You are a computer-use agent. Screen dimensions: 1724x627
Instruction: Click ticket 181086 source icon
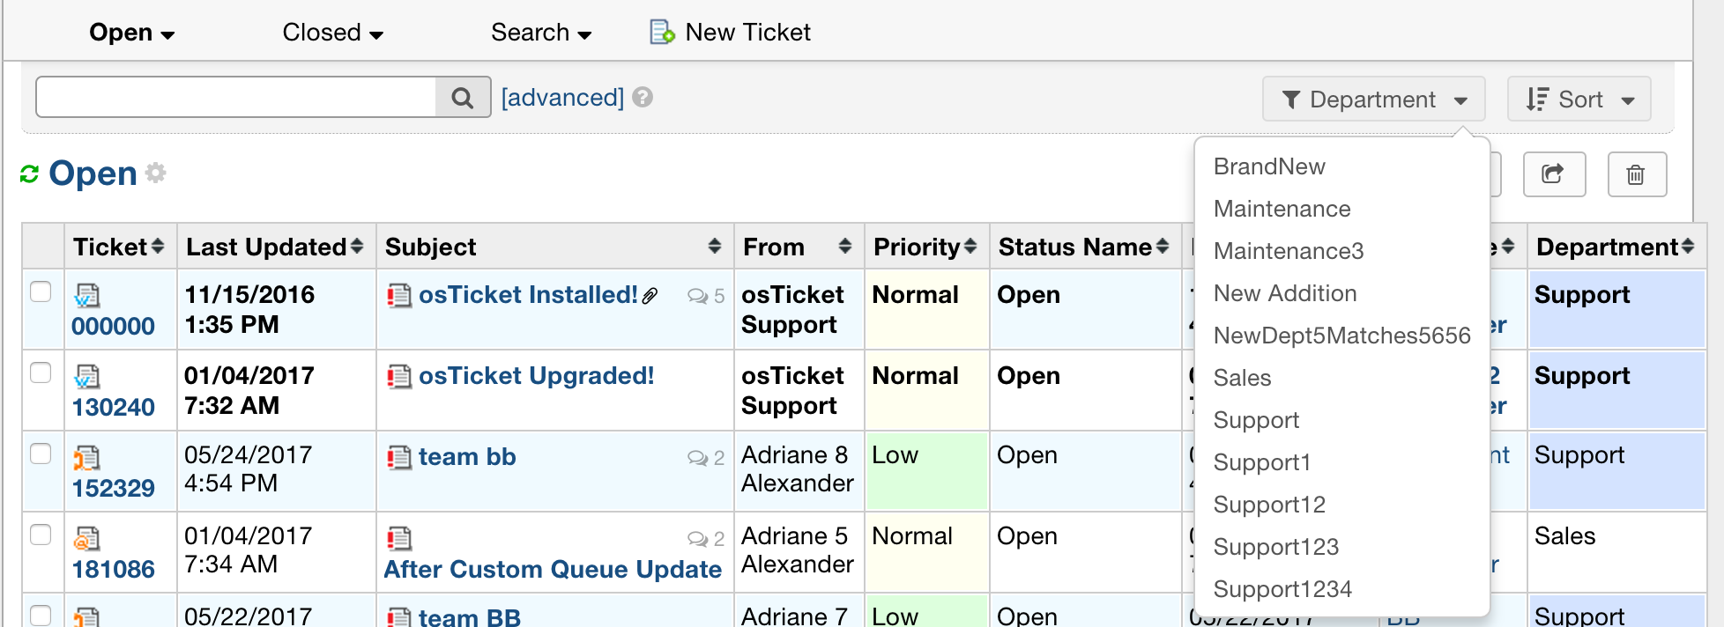pos(87,538)
